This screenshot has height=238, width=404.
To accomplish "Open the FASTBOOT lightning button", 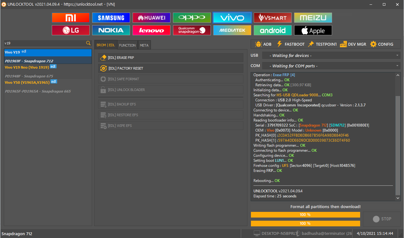I will (290, 44).
